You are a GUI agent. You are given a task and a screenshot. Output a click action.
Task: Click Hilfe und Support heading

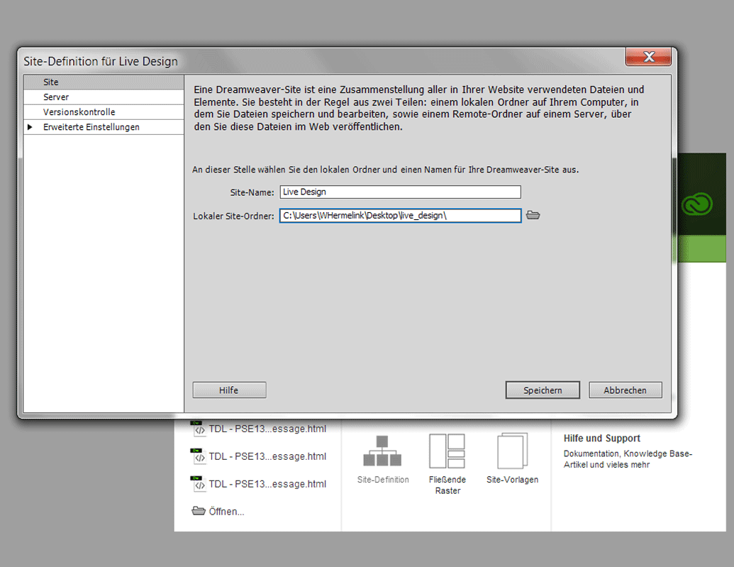(x=601, y=438)
